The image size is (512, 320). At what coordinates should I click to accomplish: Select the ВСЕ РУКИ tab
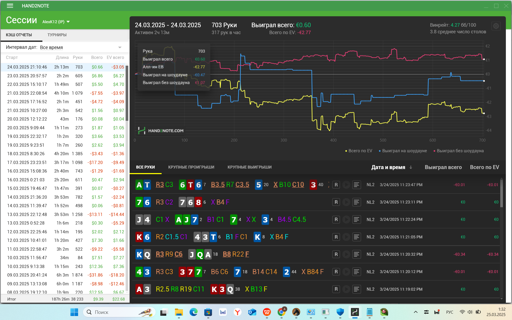click(x=145, y=167)
